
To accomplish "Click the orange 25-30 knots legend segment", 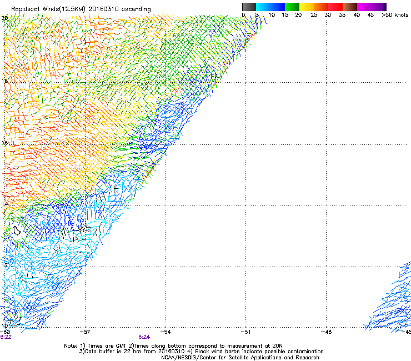I will [x=321, y=7].
